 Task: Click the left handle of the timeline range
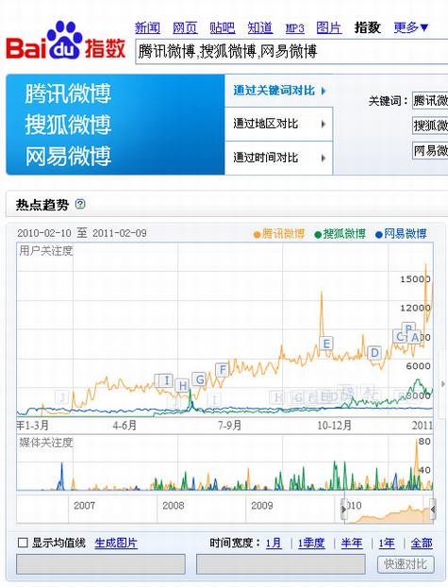343,510
